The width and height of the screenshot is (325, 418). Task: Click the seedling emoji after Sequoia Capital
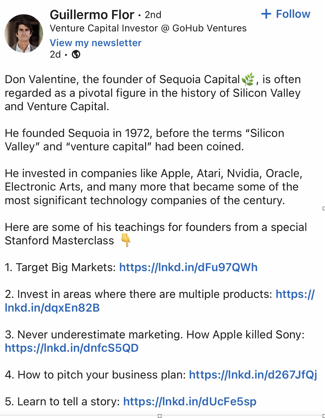coord(248,79)
